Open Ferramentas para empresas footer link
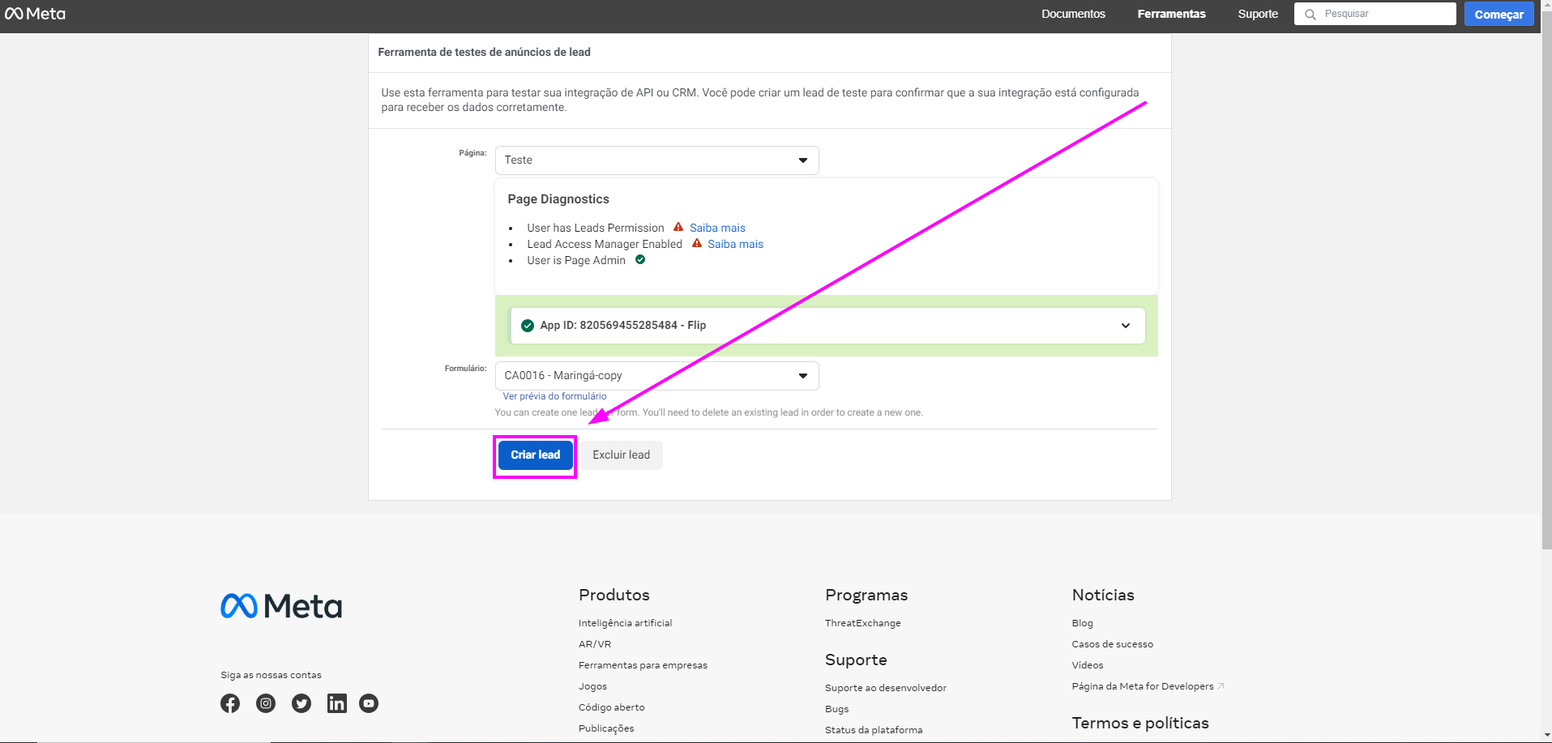 [x=643, y=665]
